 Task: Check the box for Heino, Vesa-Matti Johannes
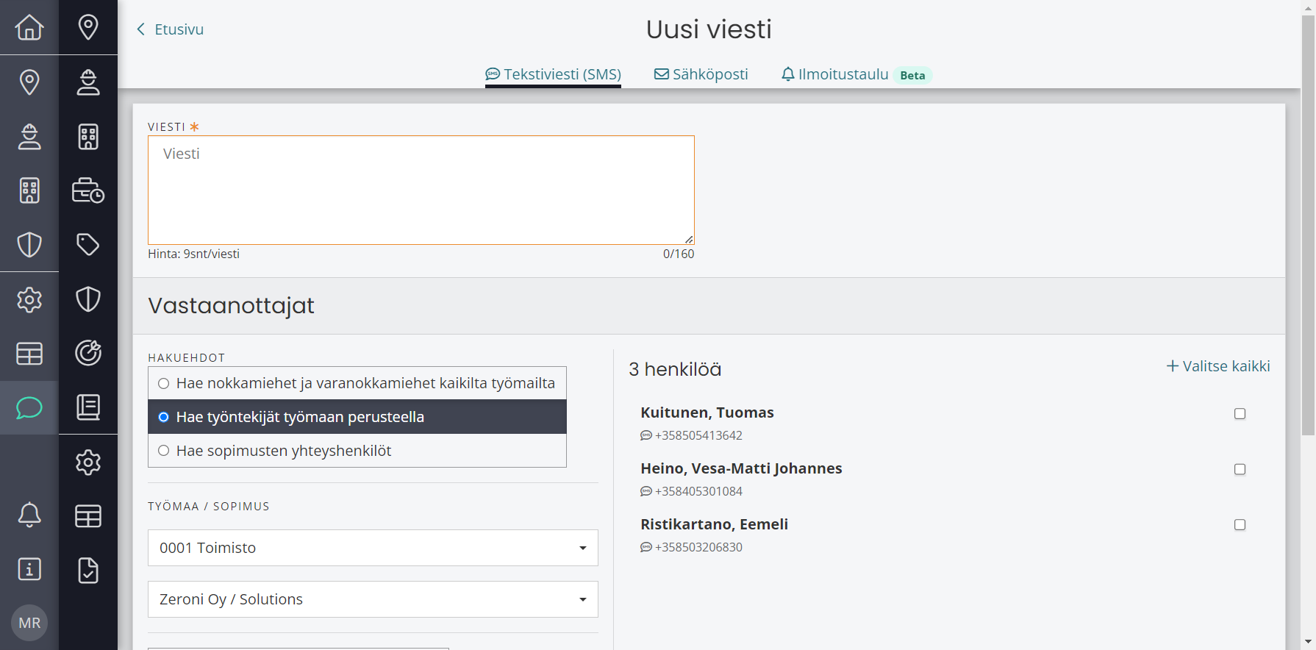[1240, 469]
